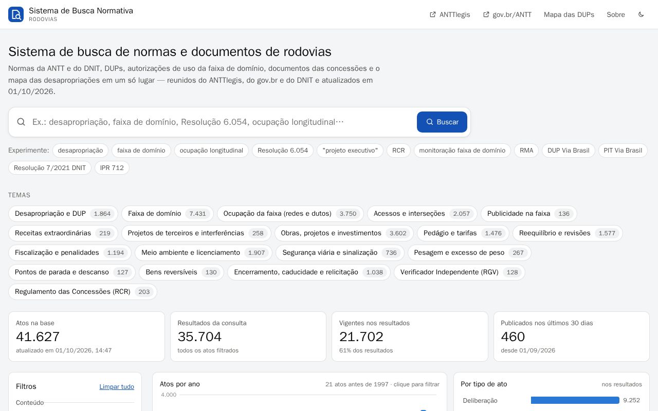This screenshot has width=658, height=411.
Task: Click the Deliberação bar in the chart
Action: [575, 400]
